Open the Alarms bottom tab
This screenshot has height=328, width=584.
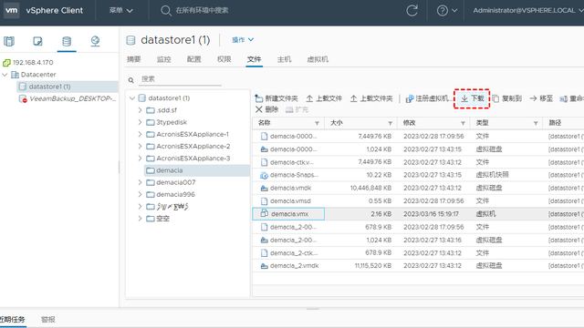click(48, 320)
